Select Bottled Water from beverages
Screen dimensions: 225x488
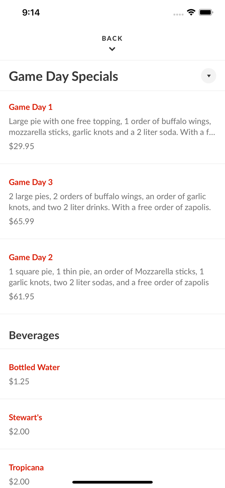[34, 367]
